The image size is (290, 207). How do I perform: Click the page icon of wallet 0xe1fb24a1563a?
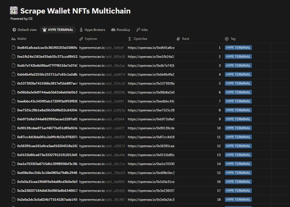14,57
